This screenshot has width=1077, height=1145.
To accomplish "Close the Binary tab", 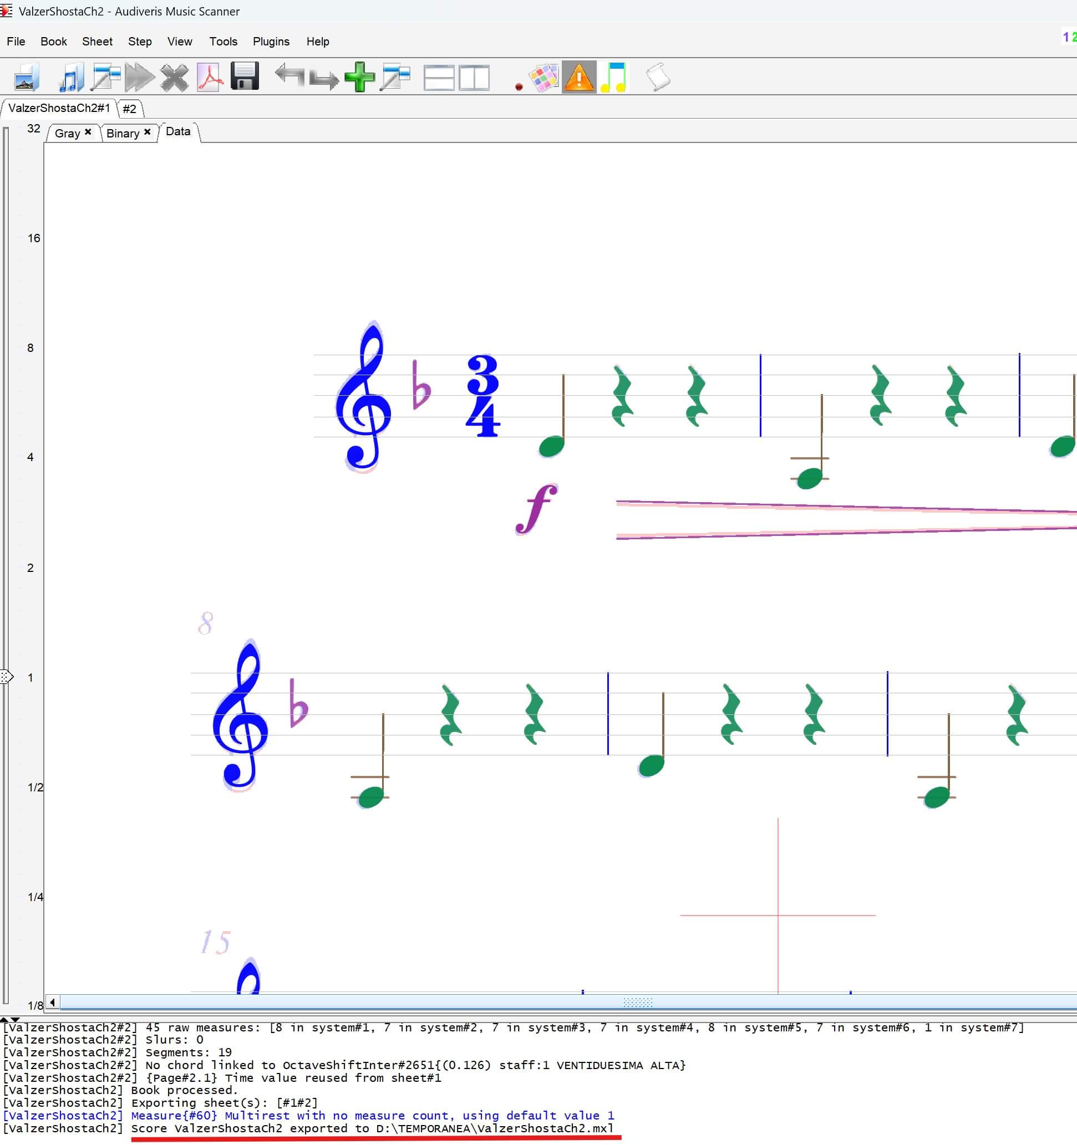I will pos(148,132).
